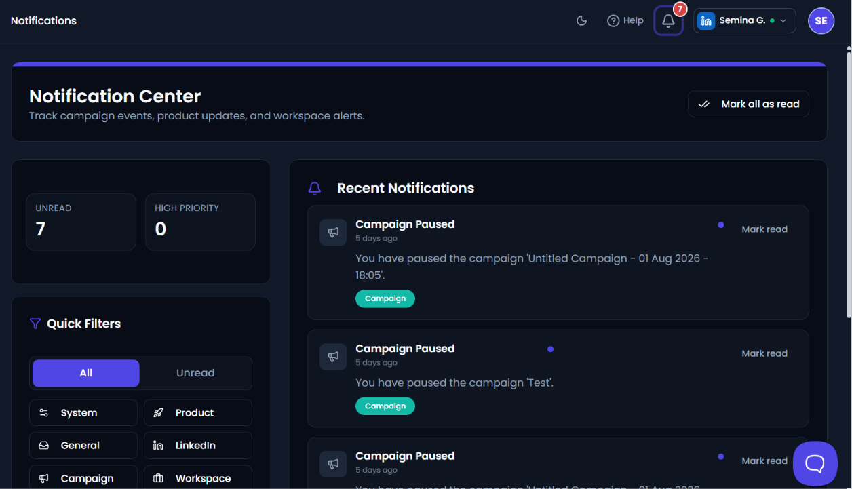Filter notifications by LinkedIn

(198, 446)
